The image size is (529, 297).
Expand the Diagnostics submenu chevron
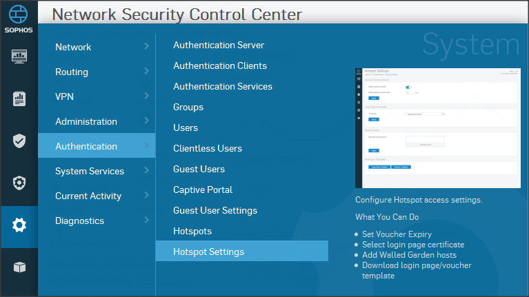coord(146,221)
